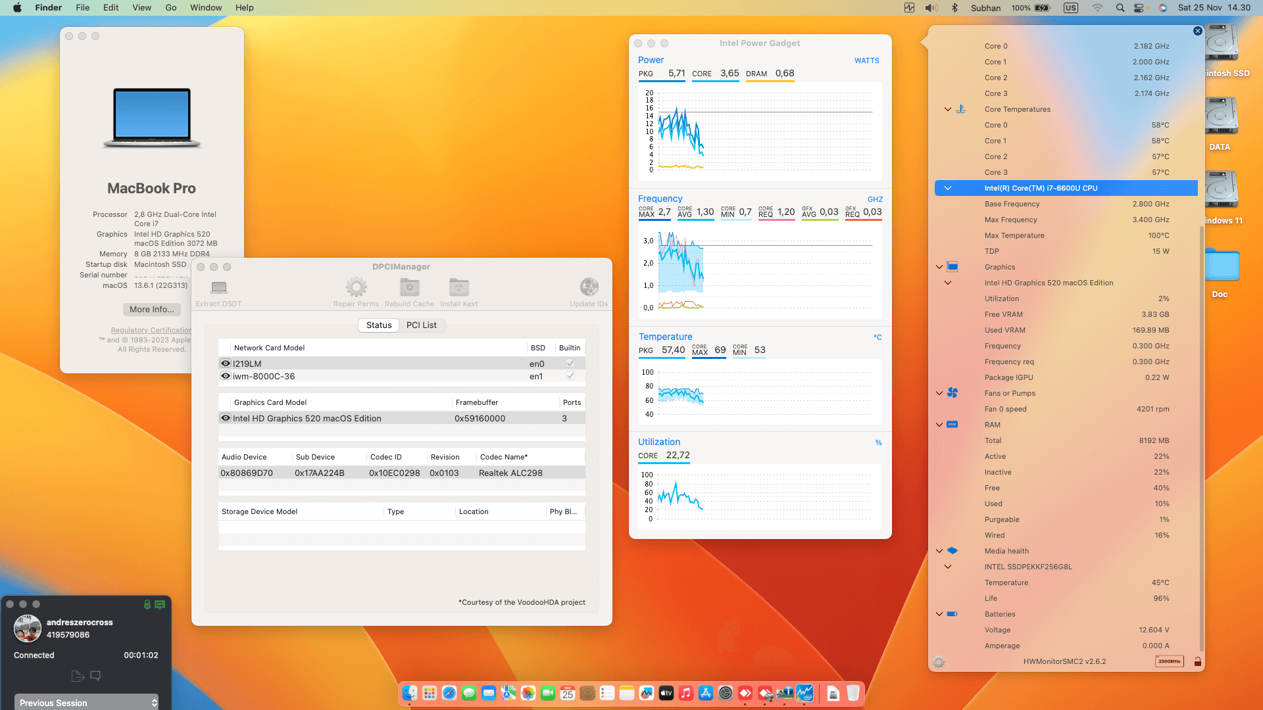1263x710 pixels.
Task: Open Spotlight search in menu bar
Action: tap(1120, 8)
